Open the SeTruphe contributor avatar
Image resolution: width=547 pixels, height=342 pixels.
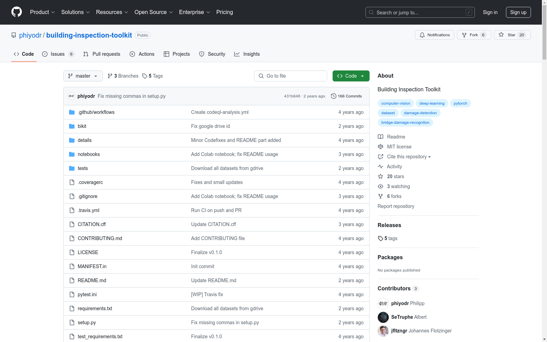coord(383,317)
